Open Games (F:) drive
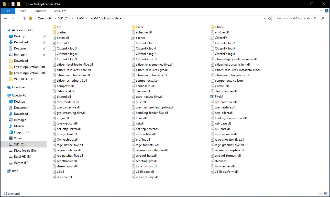 [19, 163]
